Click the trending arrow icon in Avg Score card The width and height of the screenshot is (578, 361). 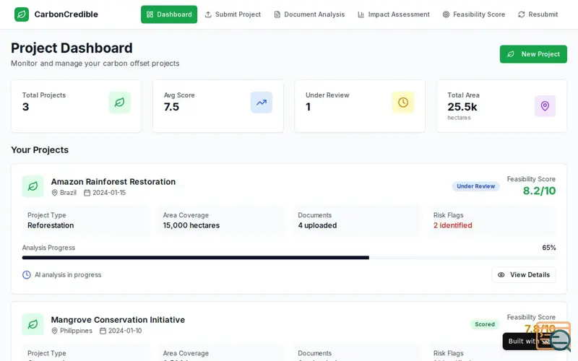pos(262,103)
